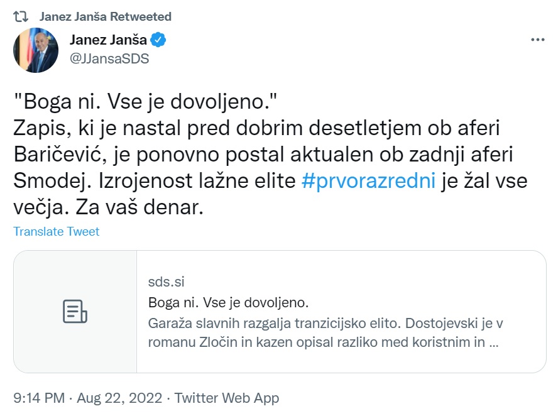This screenshot has height=416, width=558.
Task: Open the "Janez Janša Retweeted" label
Action: click(105, 16)
